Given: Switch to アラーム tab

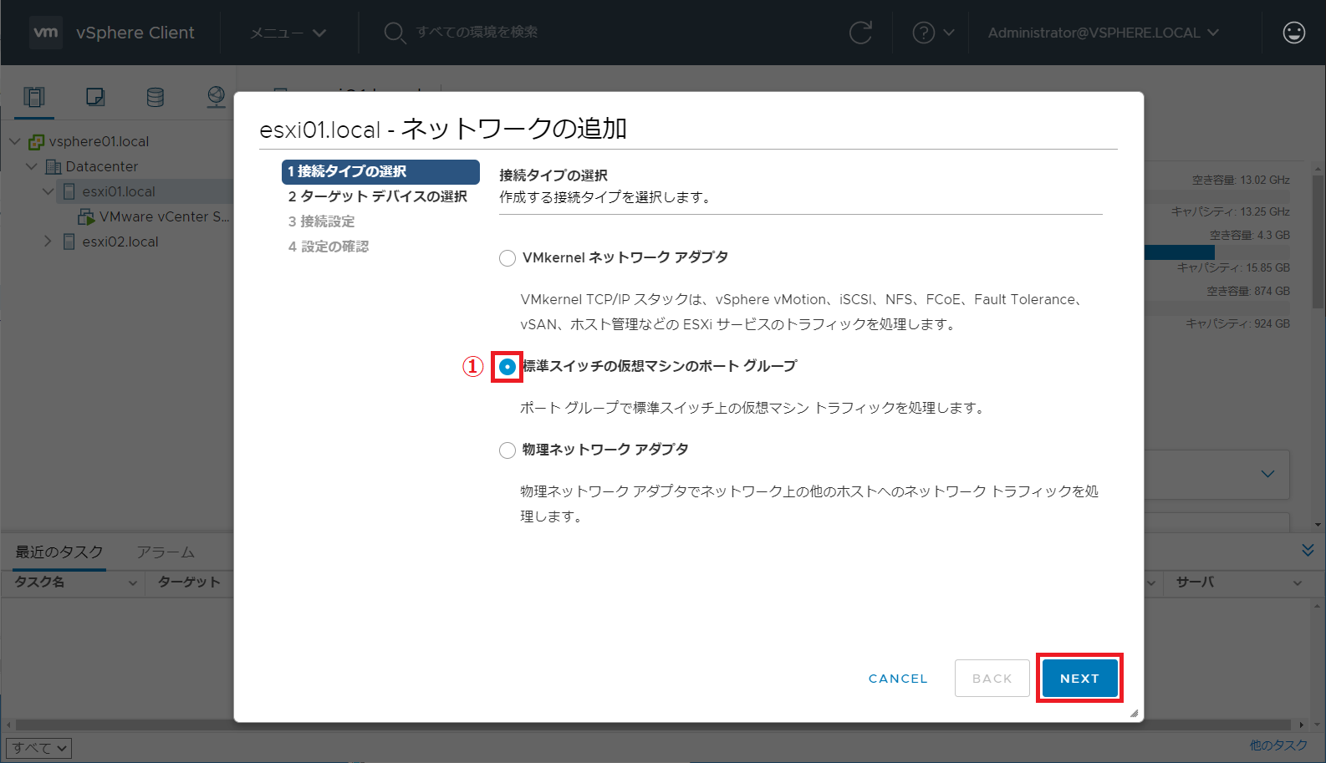Looking at the screenshot, I should tap(166, 552).
